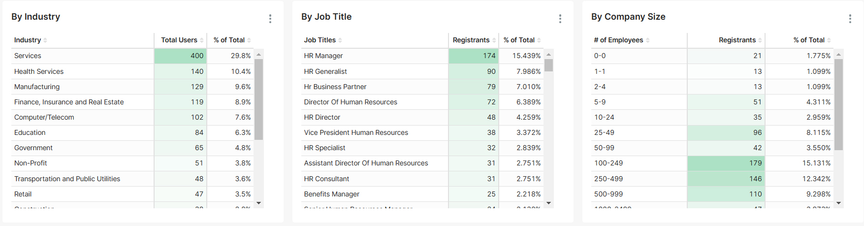Select the 1-1 employees row
Image resolution: width=864 pixels, height=226 pixels.
click(713, 71)
